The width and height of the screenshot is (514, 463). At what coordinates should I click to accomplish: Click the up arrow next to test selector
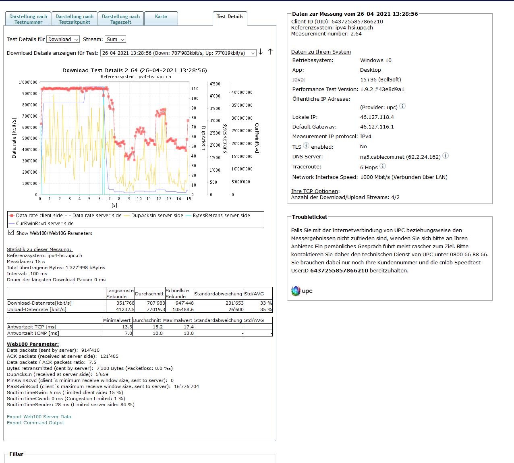click(270, 52)
